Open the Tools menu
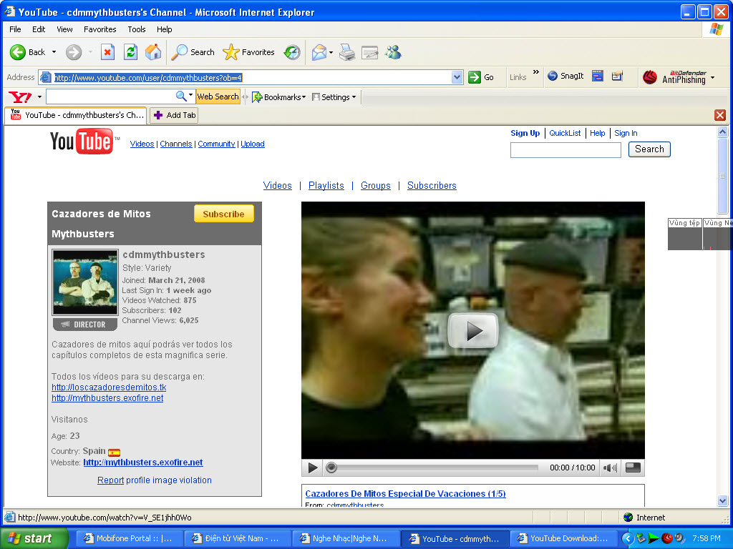The width and height of the screenshot is (733, 549). click(137, 29)
